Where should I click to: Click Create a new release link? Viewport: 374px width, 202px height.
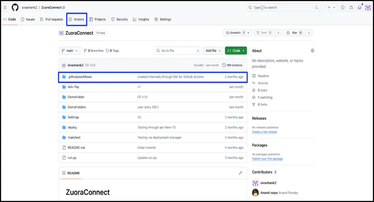point(264,132)
